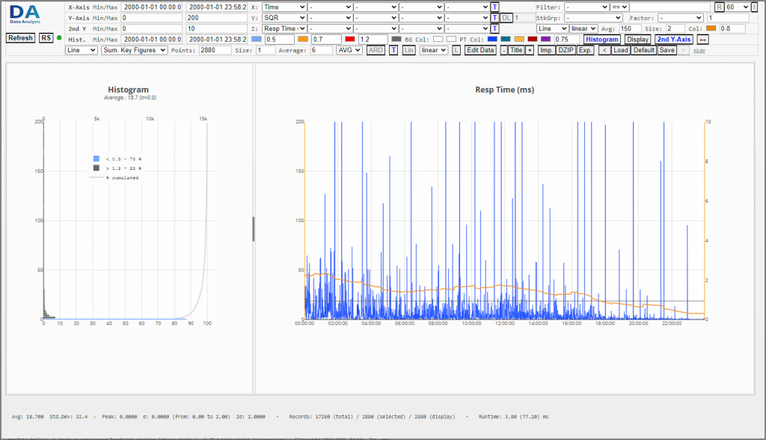Click the Y-Axis max field showing 200
Image resolution: width=766 pixels, height=440 pixels.
216,18
